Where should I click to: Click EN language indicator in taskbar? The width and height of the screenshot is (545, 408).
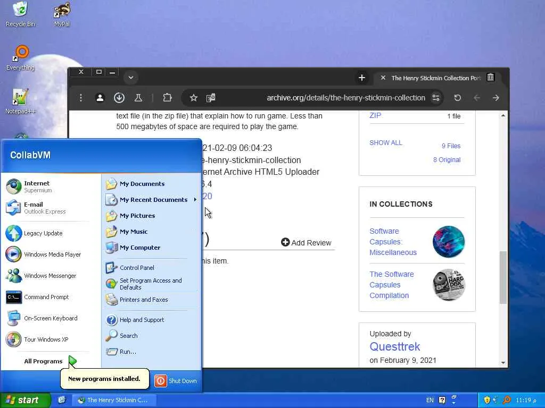[430, 400]
